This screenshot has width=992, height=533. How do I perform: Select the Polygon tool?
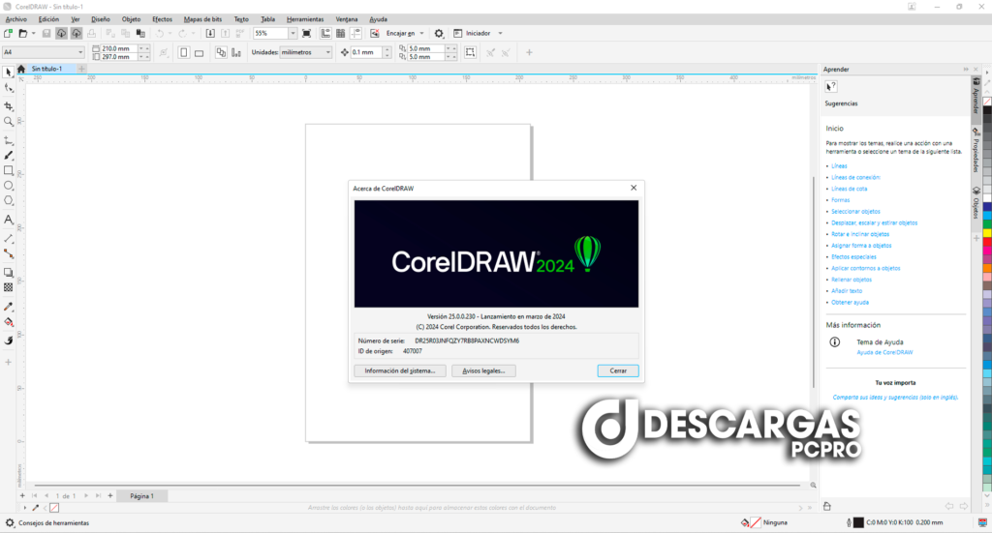point(9,201)
